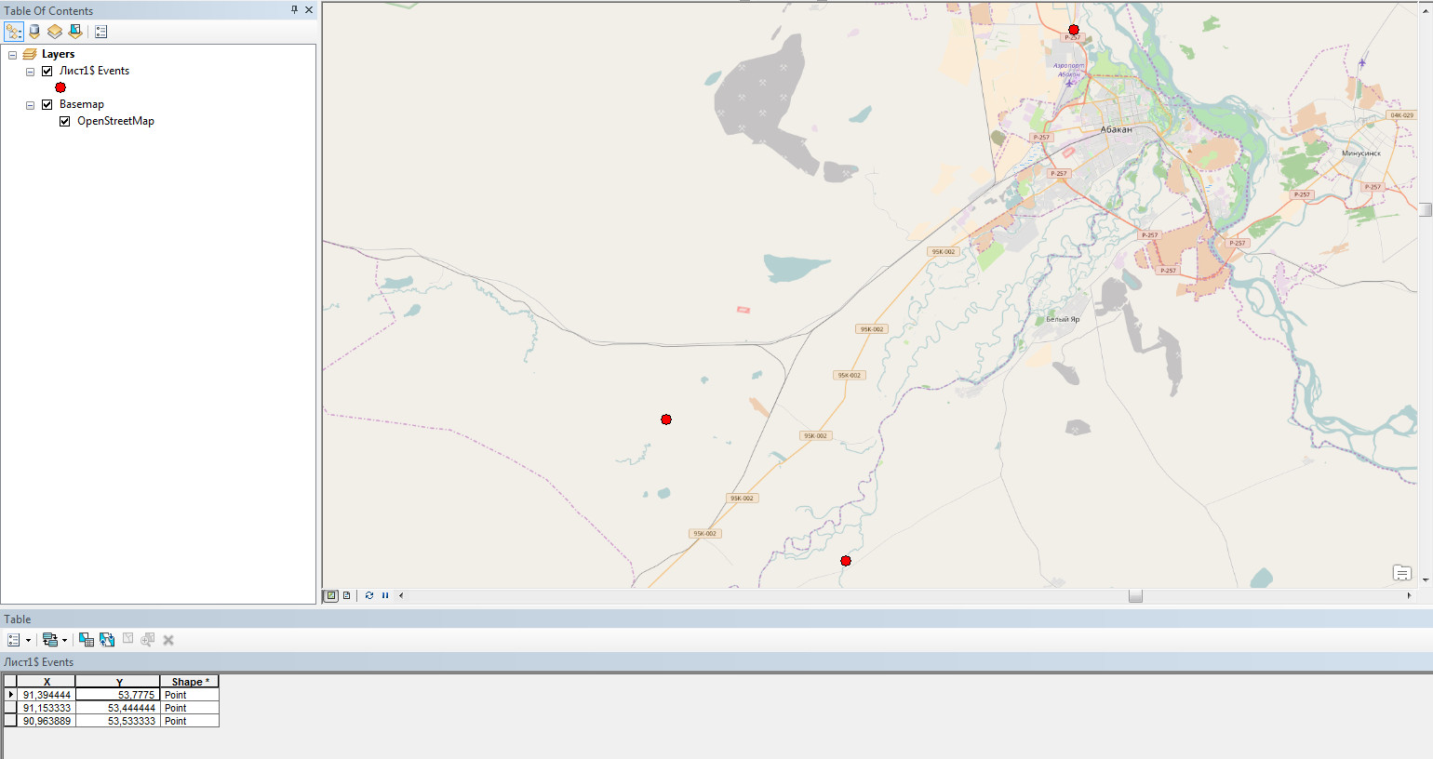Pause map drawing

coord(385,595)
